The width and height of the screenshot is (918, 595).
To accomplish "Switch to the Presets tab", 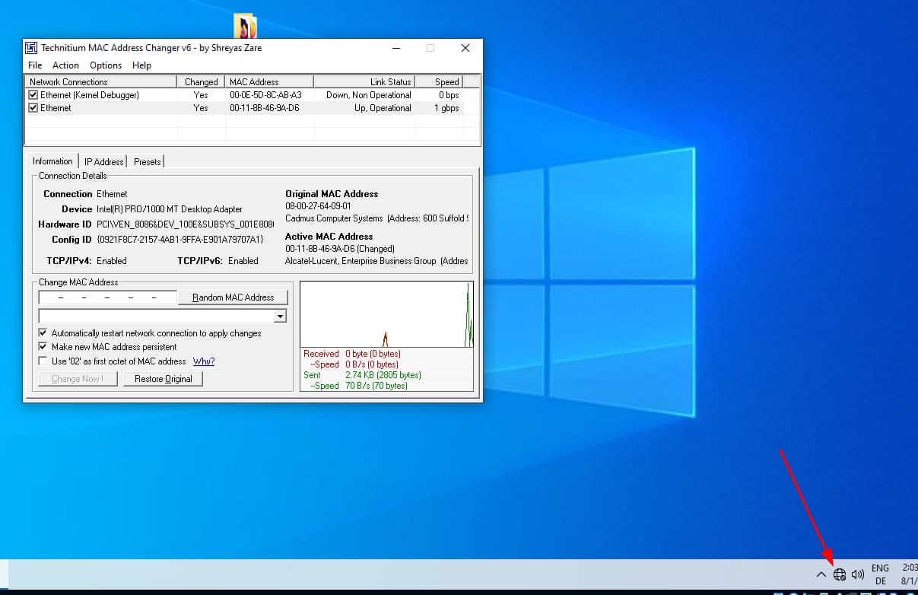I will tap(147, 162).
